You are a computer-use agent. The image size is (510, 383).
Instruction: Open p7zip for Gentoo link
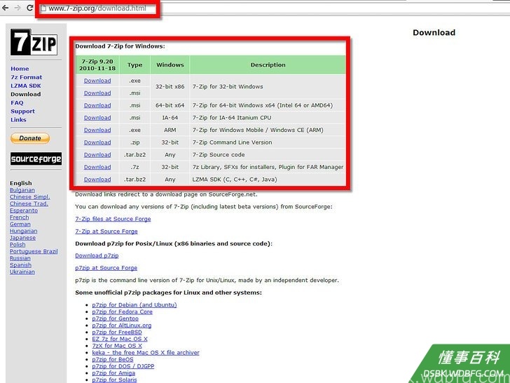pos(115,318)
